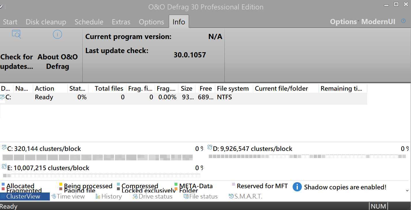Open the Schedule ribbon tab

coord(89,22)
